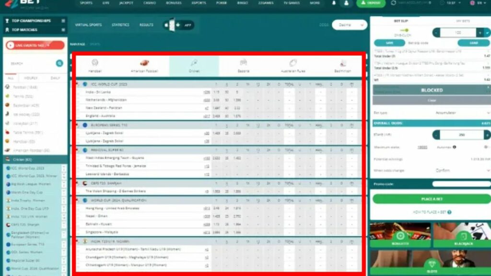This screenshot has height=276, width=491.
Task: Click the globe icon beside ICC World Cup 2023 header
Action: tap(85, 84)
